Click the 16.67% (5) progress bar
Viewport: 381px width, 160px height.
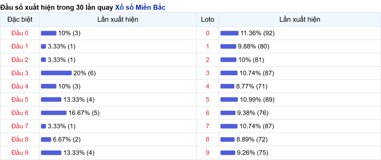[x=54, y=113]
